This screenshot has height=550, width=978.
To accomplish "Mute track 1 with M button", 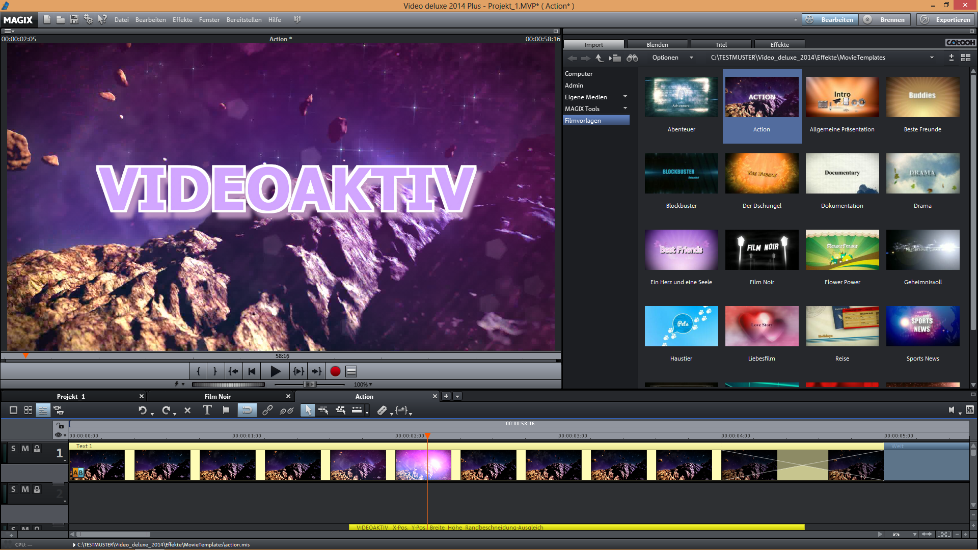I will 25,449.
